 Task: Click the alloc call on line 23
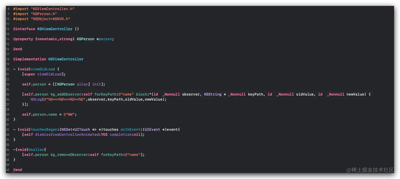(82, 84)
